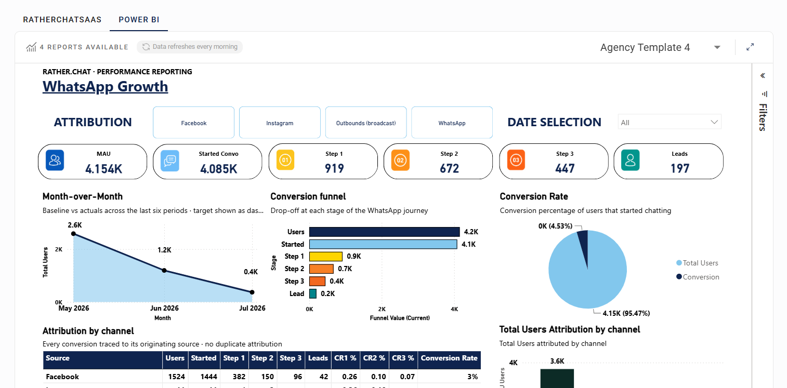Choose the WhatsApp attribution filter
787x388 pixels.
pyautogui.click(x=452, y=123)
